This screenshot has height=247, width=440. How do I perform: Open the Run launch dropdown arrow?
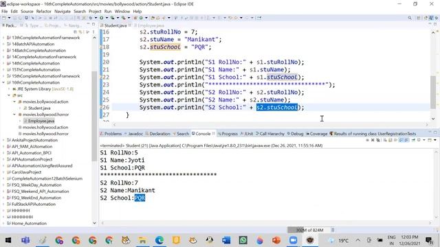tap(107, 18)
